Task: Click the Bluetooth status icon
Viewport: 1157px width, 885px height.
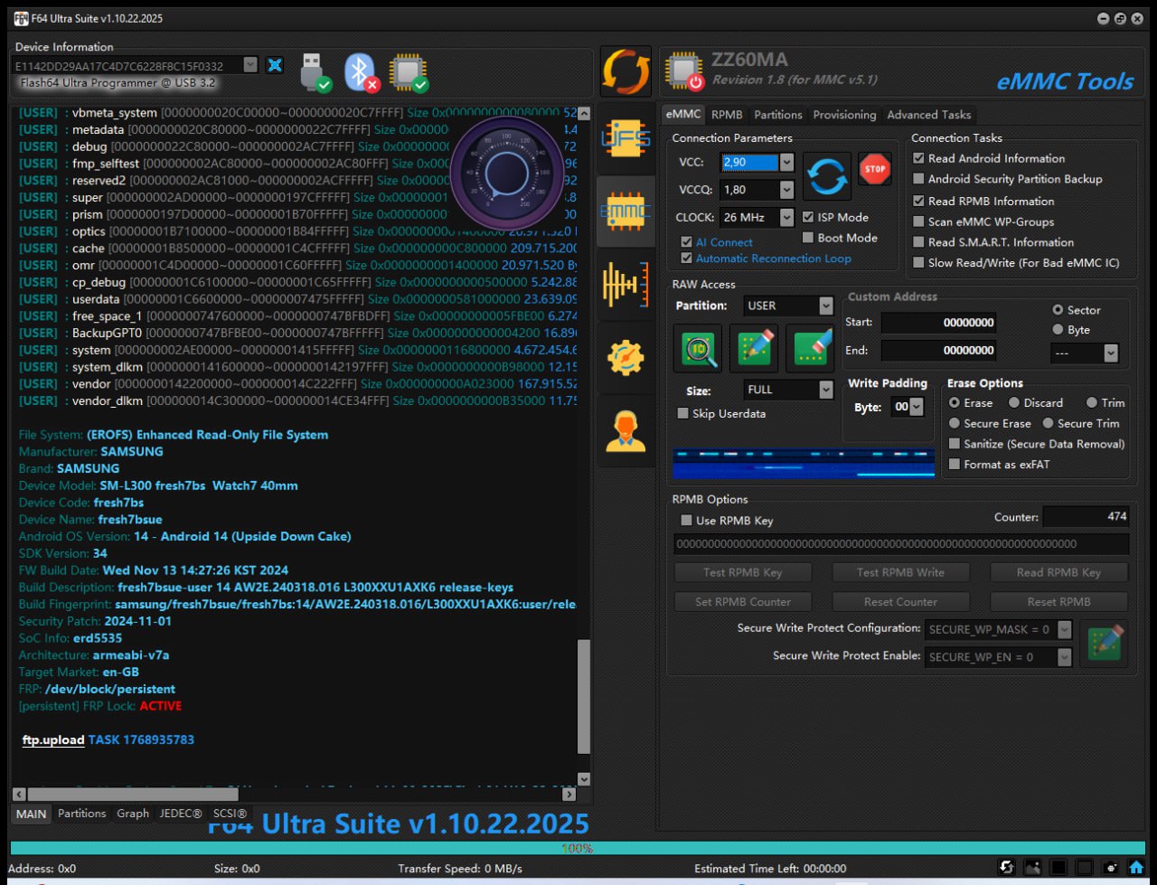Action: click(362, 72)
